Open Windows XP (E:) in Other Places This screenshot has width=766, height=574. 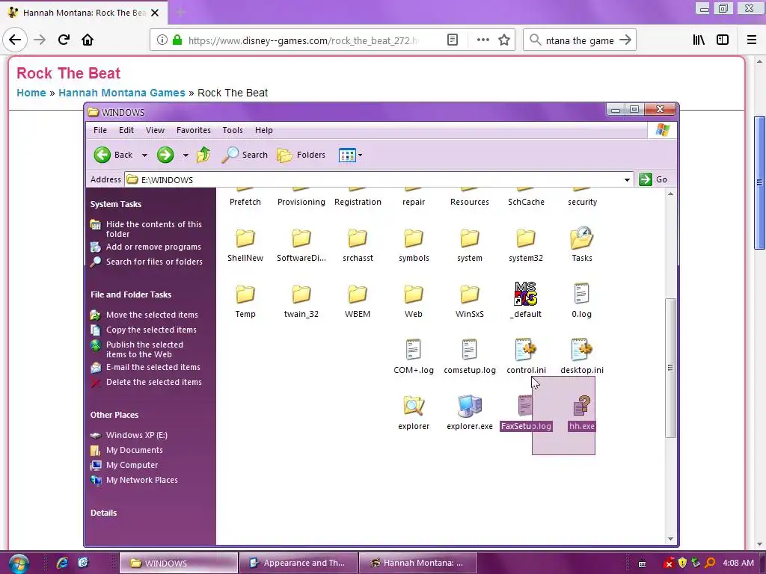pos(129,436)
